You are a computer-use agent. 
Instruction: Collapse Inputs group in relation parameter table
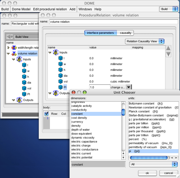[x=50, y=53]
